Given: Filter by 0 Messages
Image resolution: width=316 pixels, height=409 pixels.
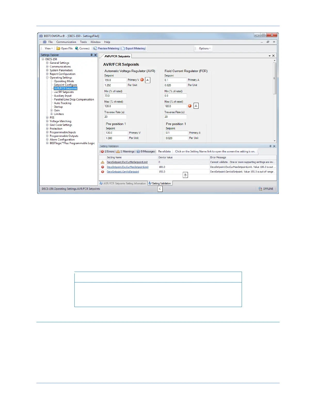Looking at the screenshot, I should click(x=146, y=152).
